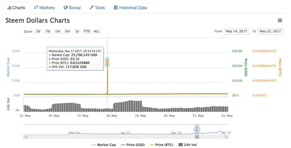Click the $10.00 price axis label
The height and width of the screenshot is (148, 291).
coord(237,81)
